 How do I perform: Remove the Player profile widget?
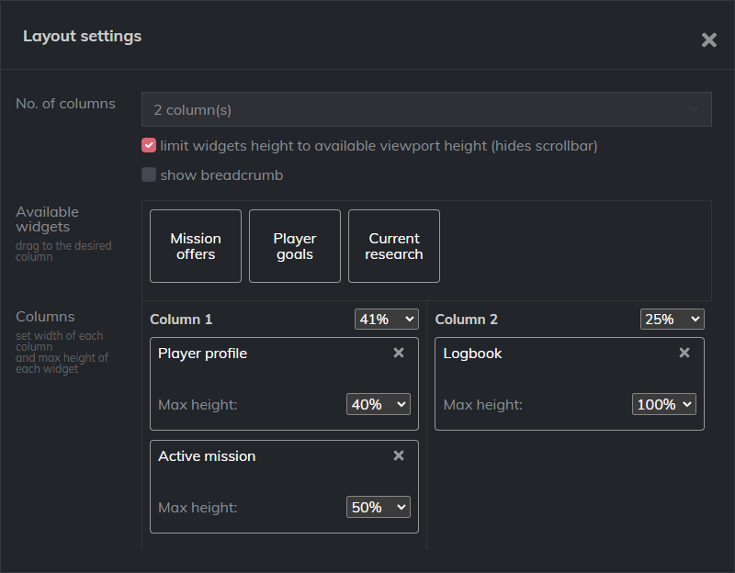[x=399, y=353]
